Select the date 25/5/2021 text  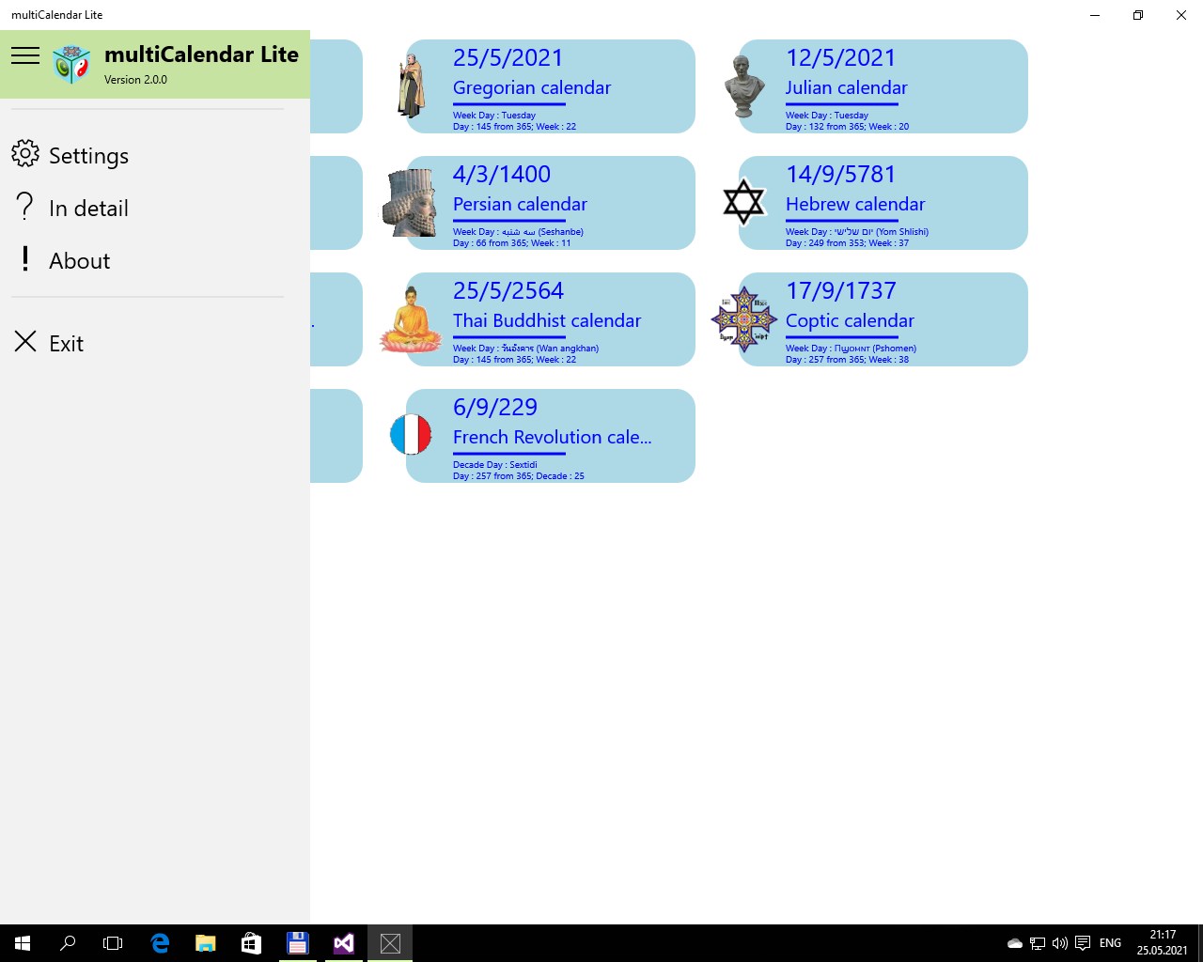508,57
